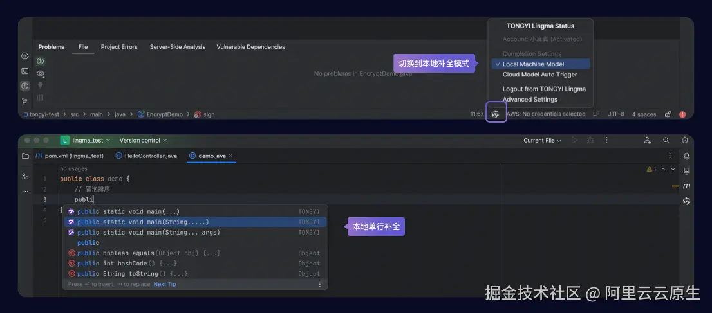Image resolution: width=712 pixels, height=313 pixels.
Task: Click the 4 spaces indent indicator
Action: [644, 114]
